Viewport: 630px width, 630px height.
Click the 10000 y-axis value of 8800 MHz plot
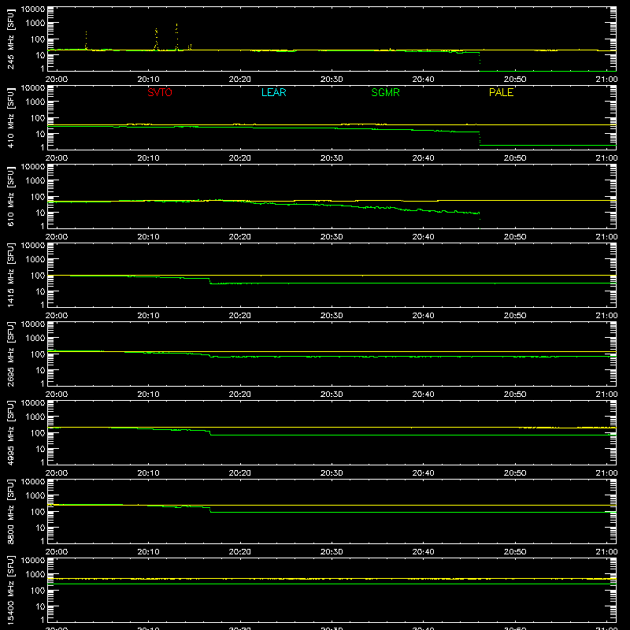click(x=33, y=482)
